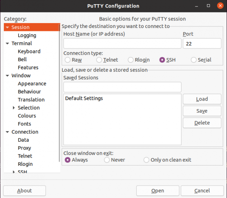Expand the SSH category arrow
This screenshot has height=198, width=227.
[14, 172]
